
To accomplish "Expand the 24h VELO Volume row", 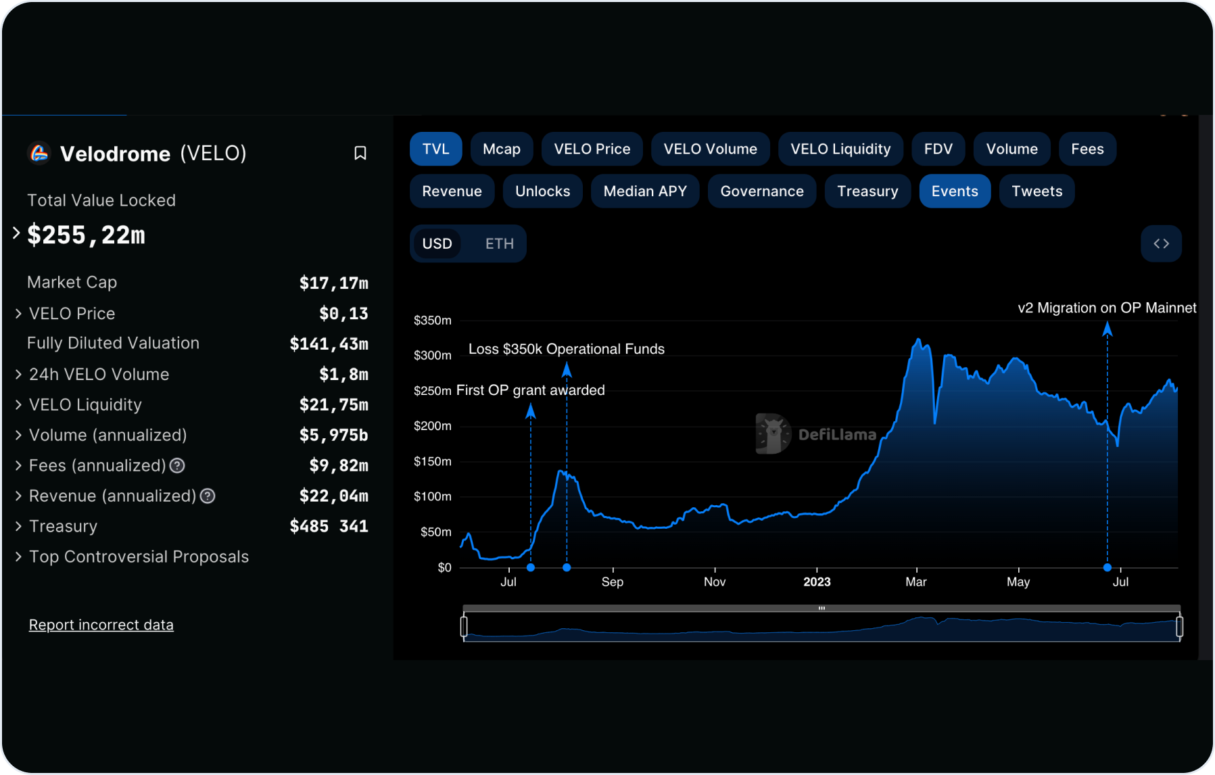I will (19, 374).
